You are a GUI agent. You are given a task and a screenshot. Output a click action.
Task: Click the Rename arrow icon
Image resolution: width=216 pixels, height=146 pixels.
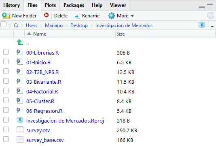pos(76,16)
